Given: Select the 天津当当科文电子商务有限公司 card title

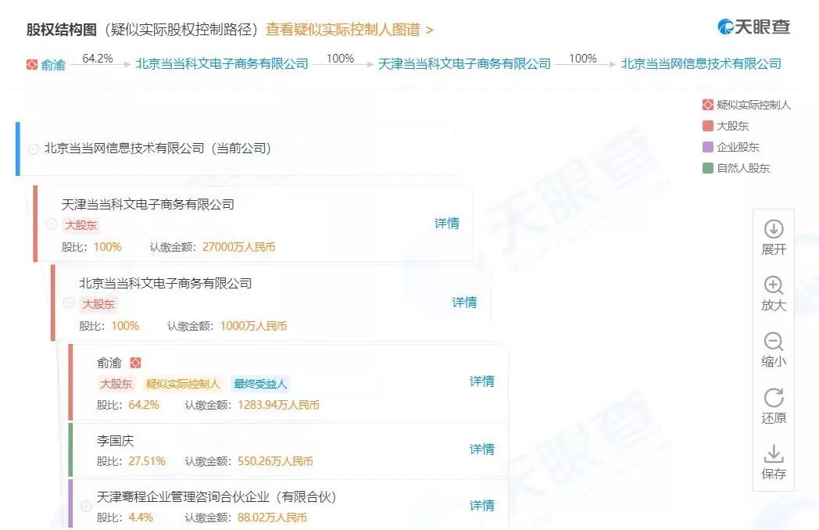Looking at the screenshot, I should click(x=148, y=204).
